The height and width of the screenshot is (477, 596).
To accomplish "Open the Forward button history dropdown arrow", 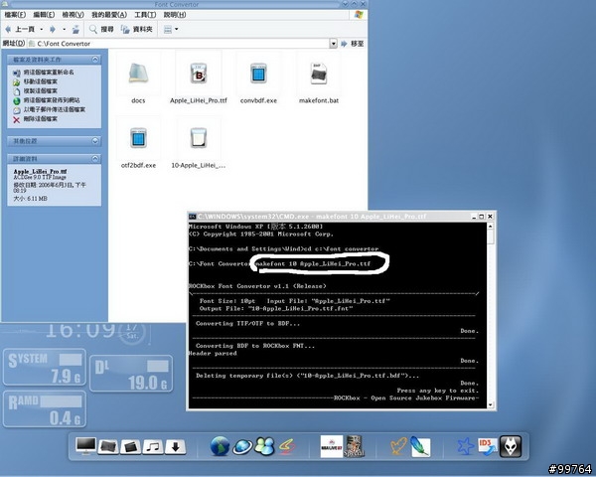I will [x=64, y=29].
